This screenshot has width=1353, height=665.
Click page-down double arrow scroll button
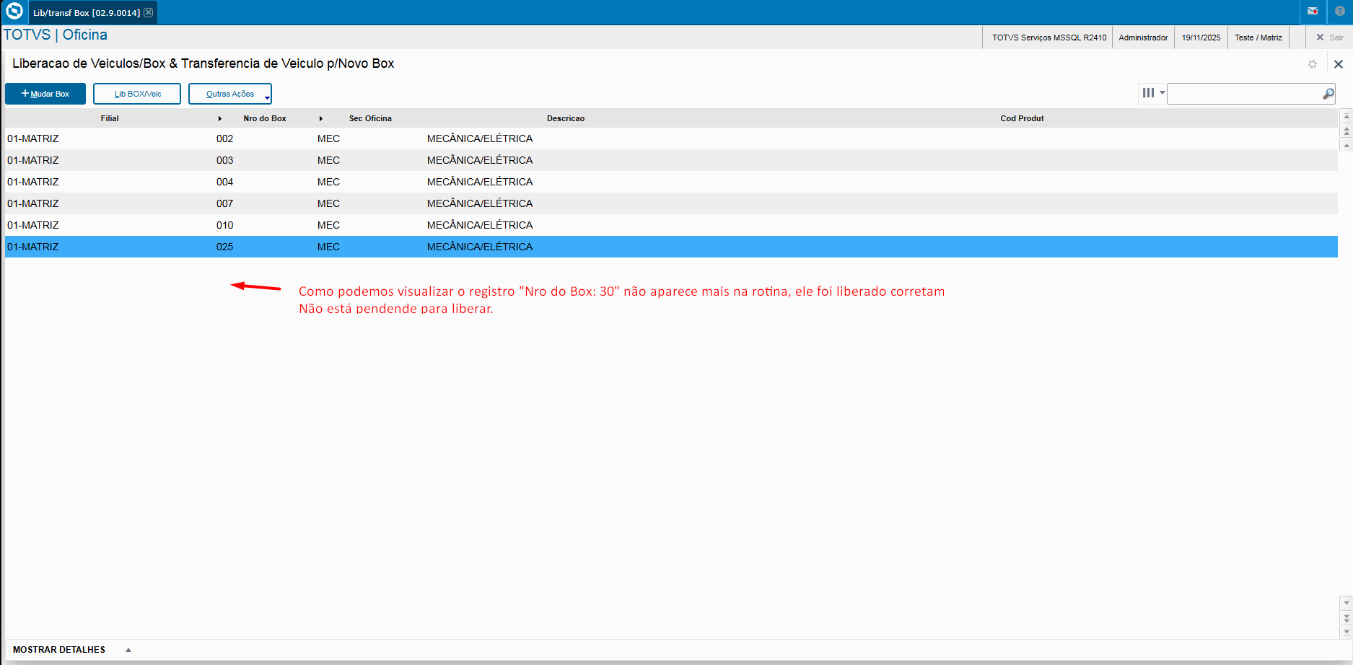(x=1346, y=618)
